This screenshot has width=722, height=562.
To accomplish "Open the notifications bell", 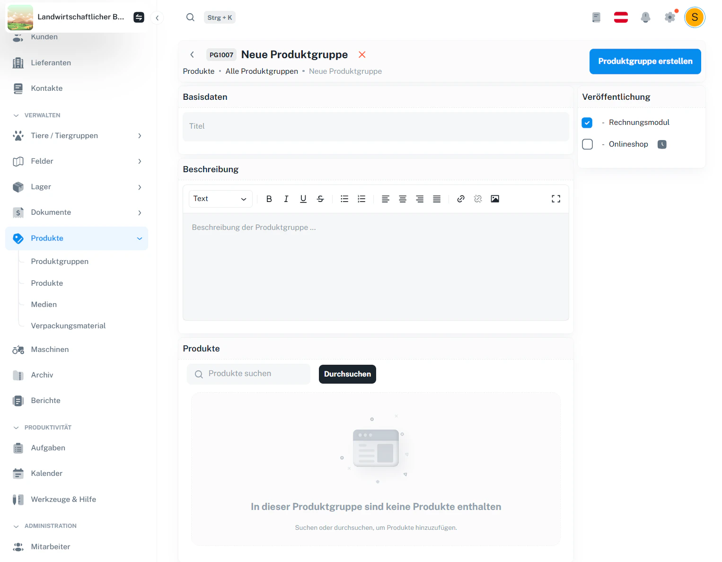I will coord(645,17).
